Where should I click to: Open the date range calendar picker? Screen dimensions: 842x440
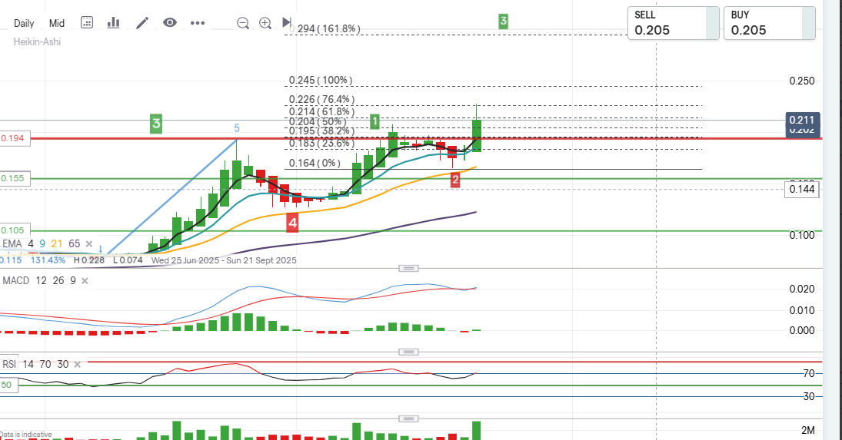point(87,23)
